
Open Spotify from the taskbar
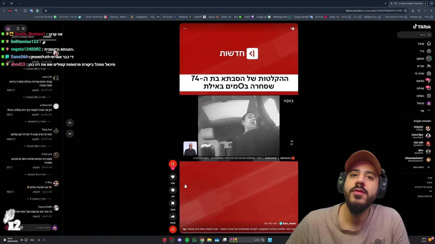click(187, 240)
